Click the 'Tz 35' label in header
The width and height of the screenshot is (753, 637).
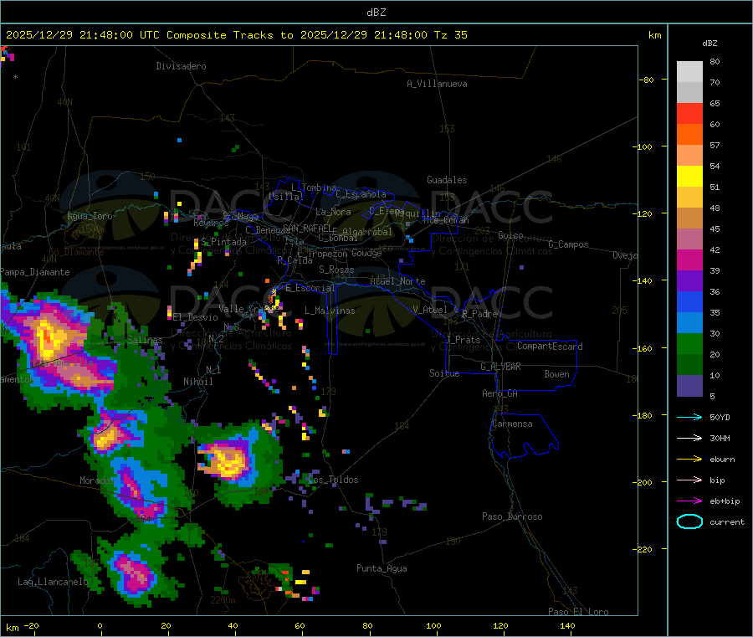(450, 35)
